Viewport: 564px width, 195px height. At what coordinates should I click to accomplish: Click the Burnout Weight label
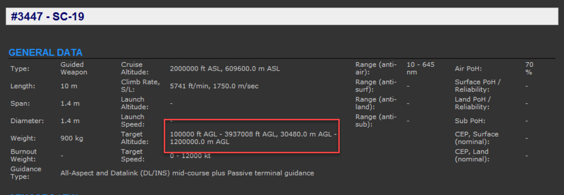point(23,156)
